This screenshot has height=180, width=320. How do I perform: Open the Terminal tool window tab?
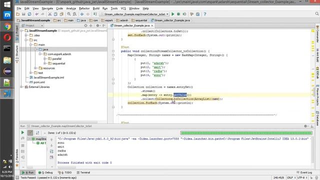point(83,172)
